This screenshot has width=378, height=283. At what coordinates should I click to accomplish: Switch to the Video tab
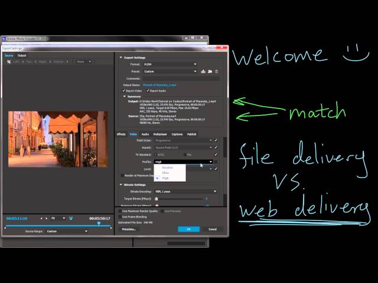[133, 134]
